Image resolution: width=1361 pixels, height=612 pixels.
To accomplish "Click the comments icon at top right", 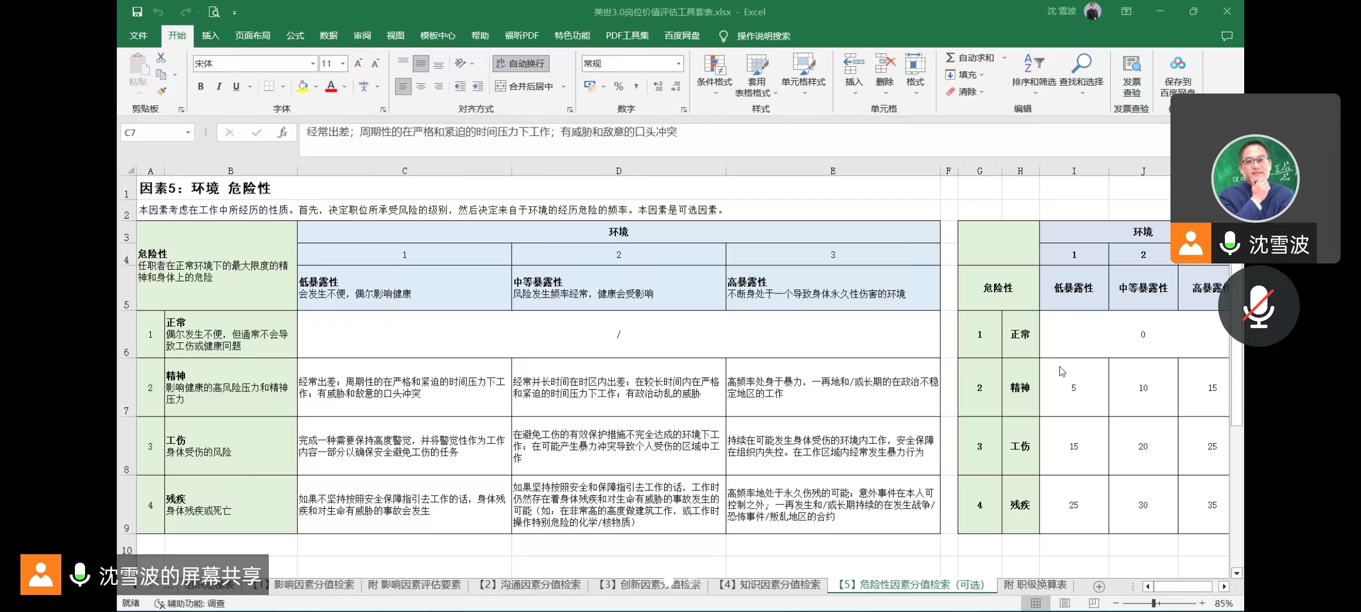I will [1227, 36].
